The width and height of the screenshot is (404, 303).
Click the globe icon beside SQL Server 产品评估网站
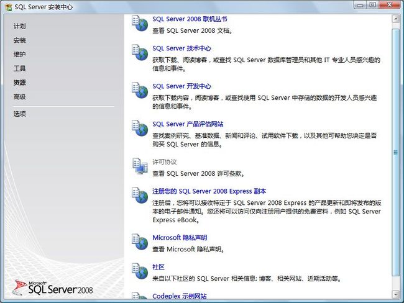[140, 128]
